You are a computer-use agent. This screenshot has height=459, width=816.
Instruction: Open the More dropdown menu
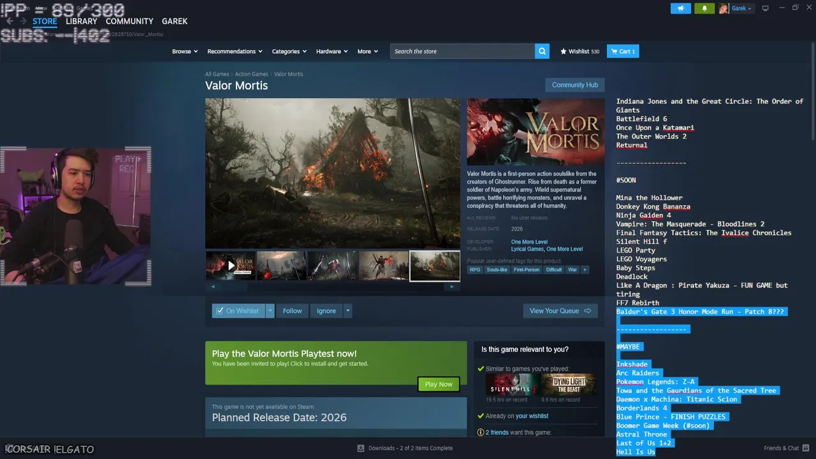point(368,51)
